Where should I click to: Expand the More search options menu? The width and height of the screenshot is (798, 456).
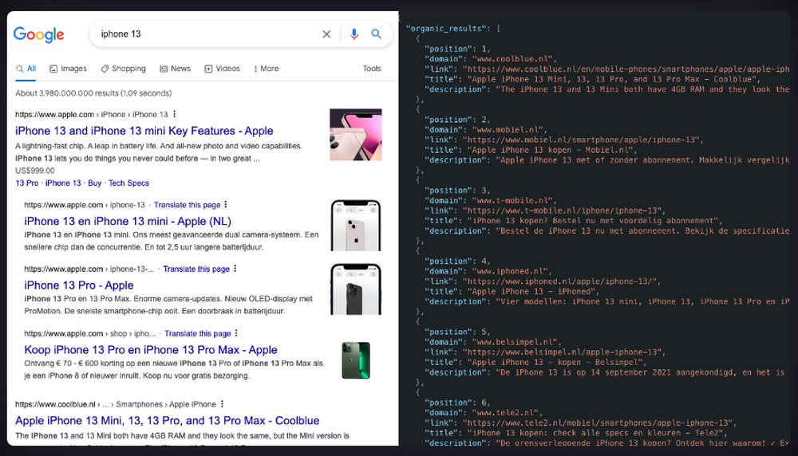267,69
